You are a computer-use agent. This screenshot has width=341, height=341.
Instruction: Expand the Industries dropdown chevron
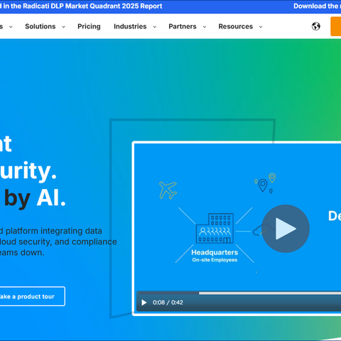pyautogui.click(x=154, y=27)
